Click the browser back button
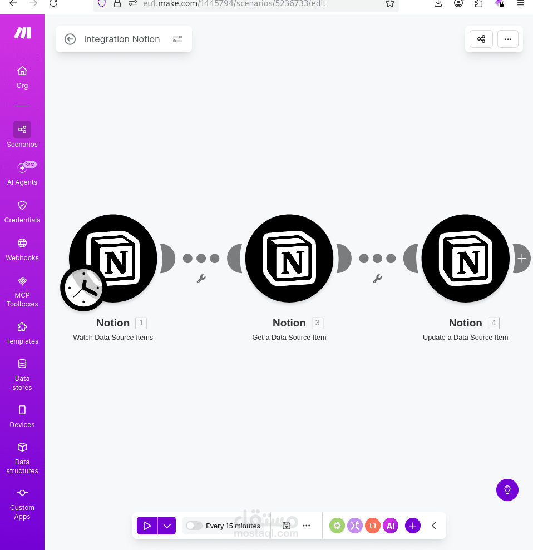Screen dimensions: 533x550 pos(13,3)
